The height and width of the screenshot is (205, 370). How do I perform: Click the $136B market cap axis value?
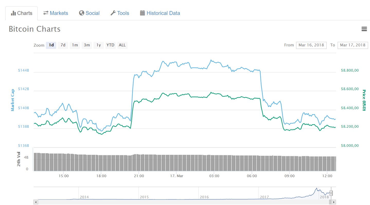pos(23,146)
